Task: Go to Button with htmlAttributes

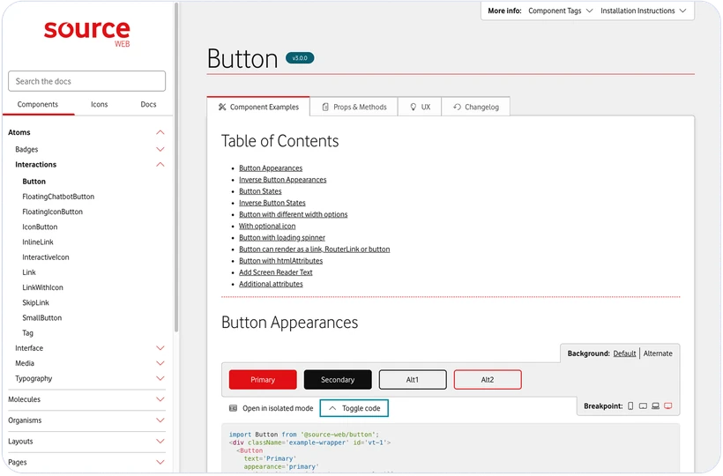Action: (280, 261)
